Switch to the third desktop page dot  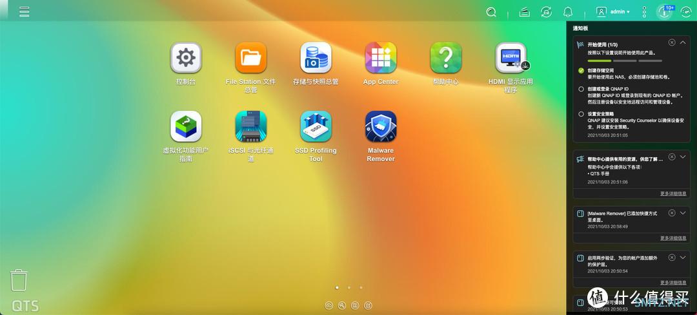[x=361, y=287]
